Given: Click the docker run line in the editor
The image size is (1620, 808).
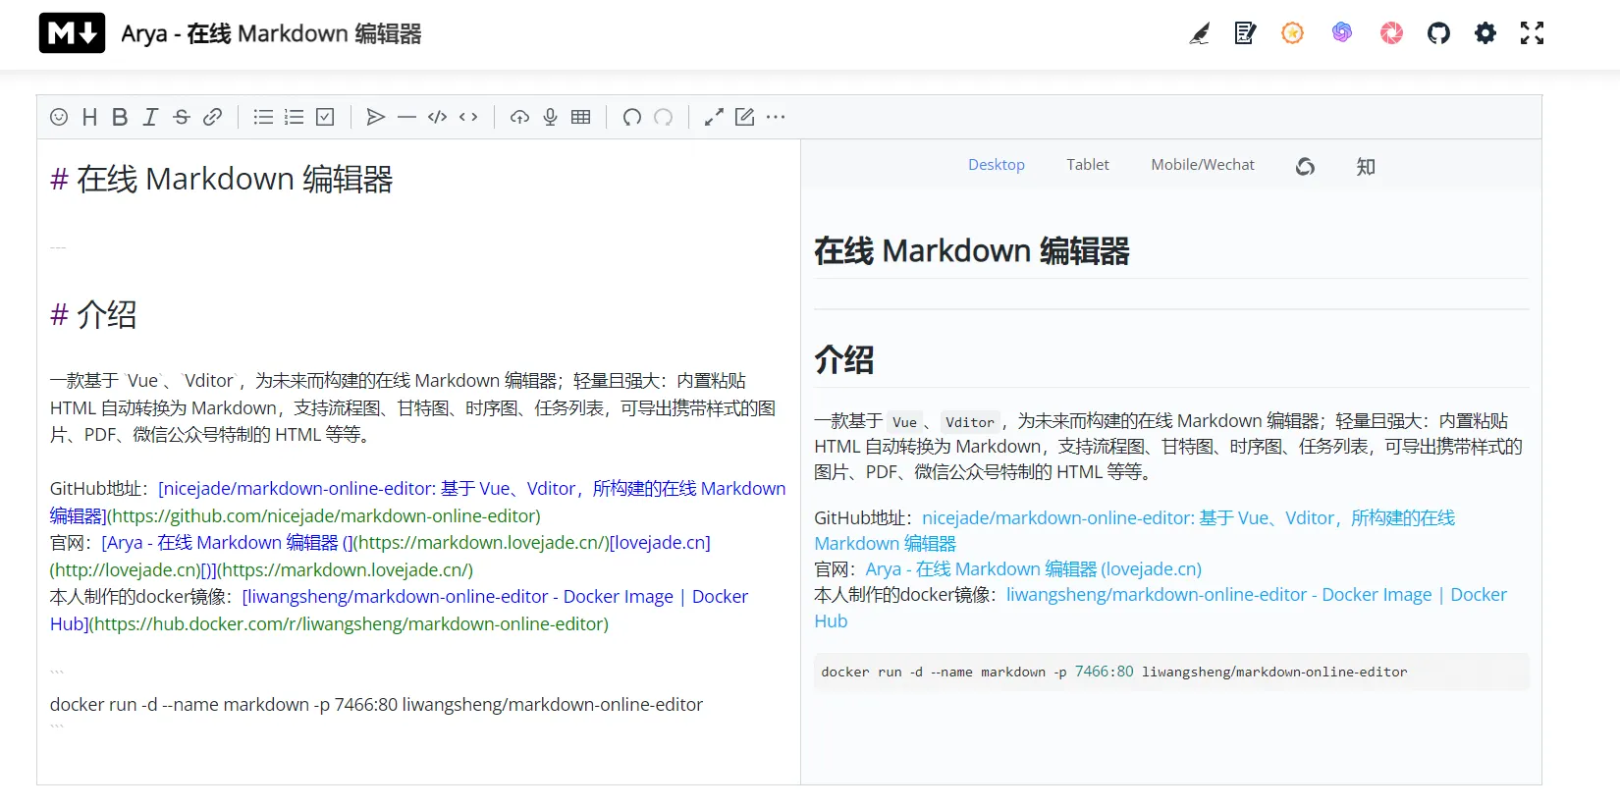Looking at the screenshot, I should [376, 704].
